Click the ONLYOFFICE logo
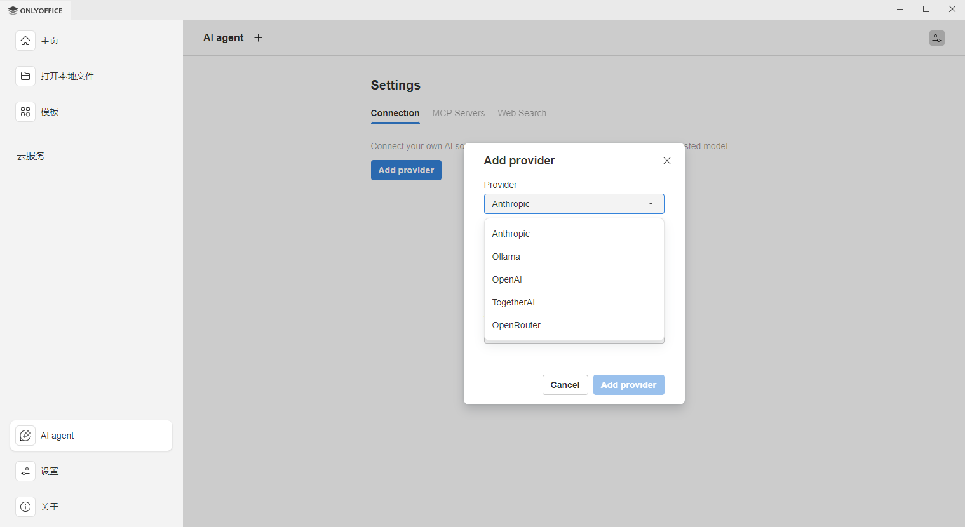The image size is (965, 527). click(36, 10)
